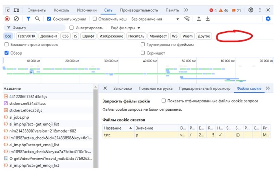The image size is (276, 172).
Task: Check Показать отфильтрованные файлы cookie запроса
Action: [164, 101]
